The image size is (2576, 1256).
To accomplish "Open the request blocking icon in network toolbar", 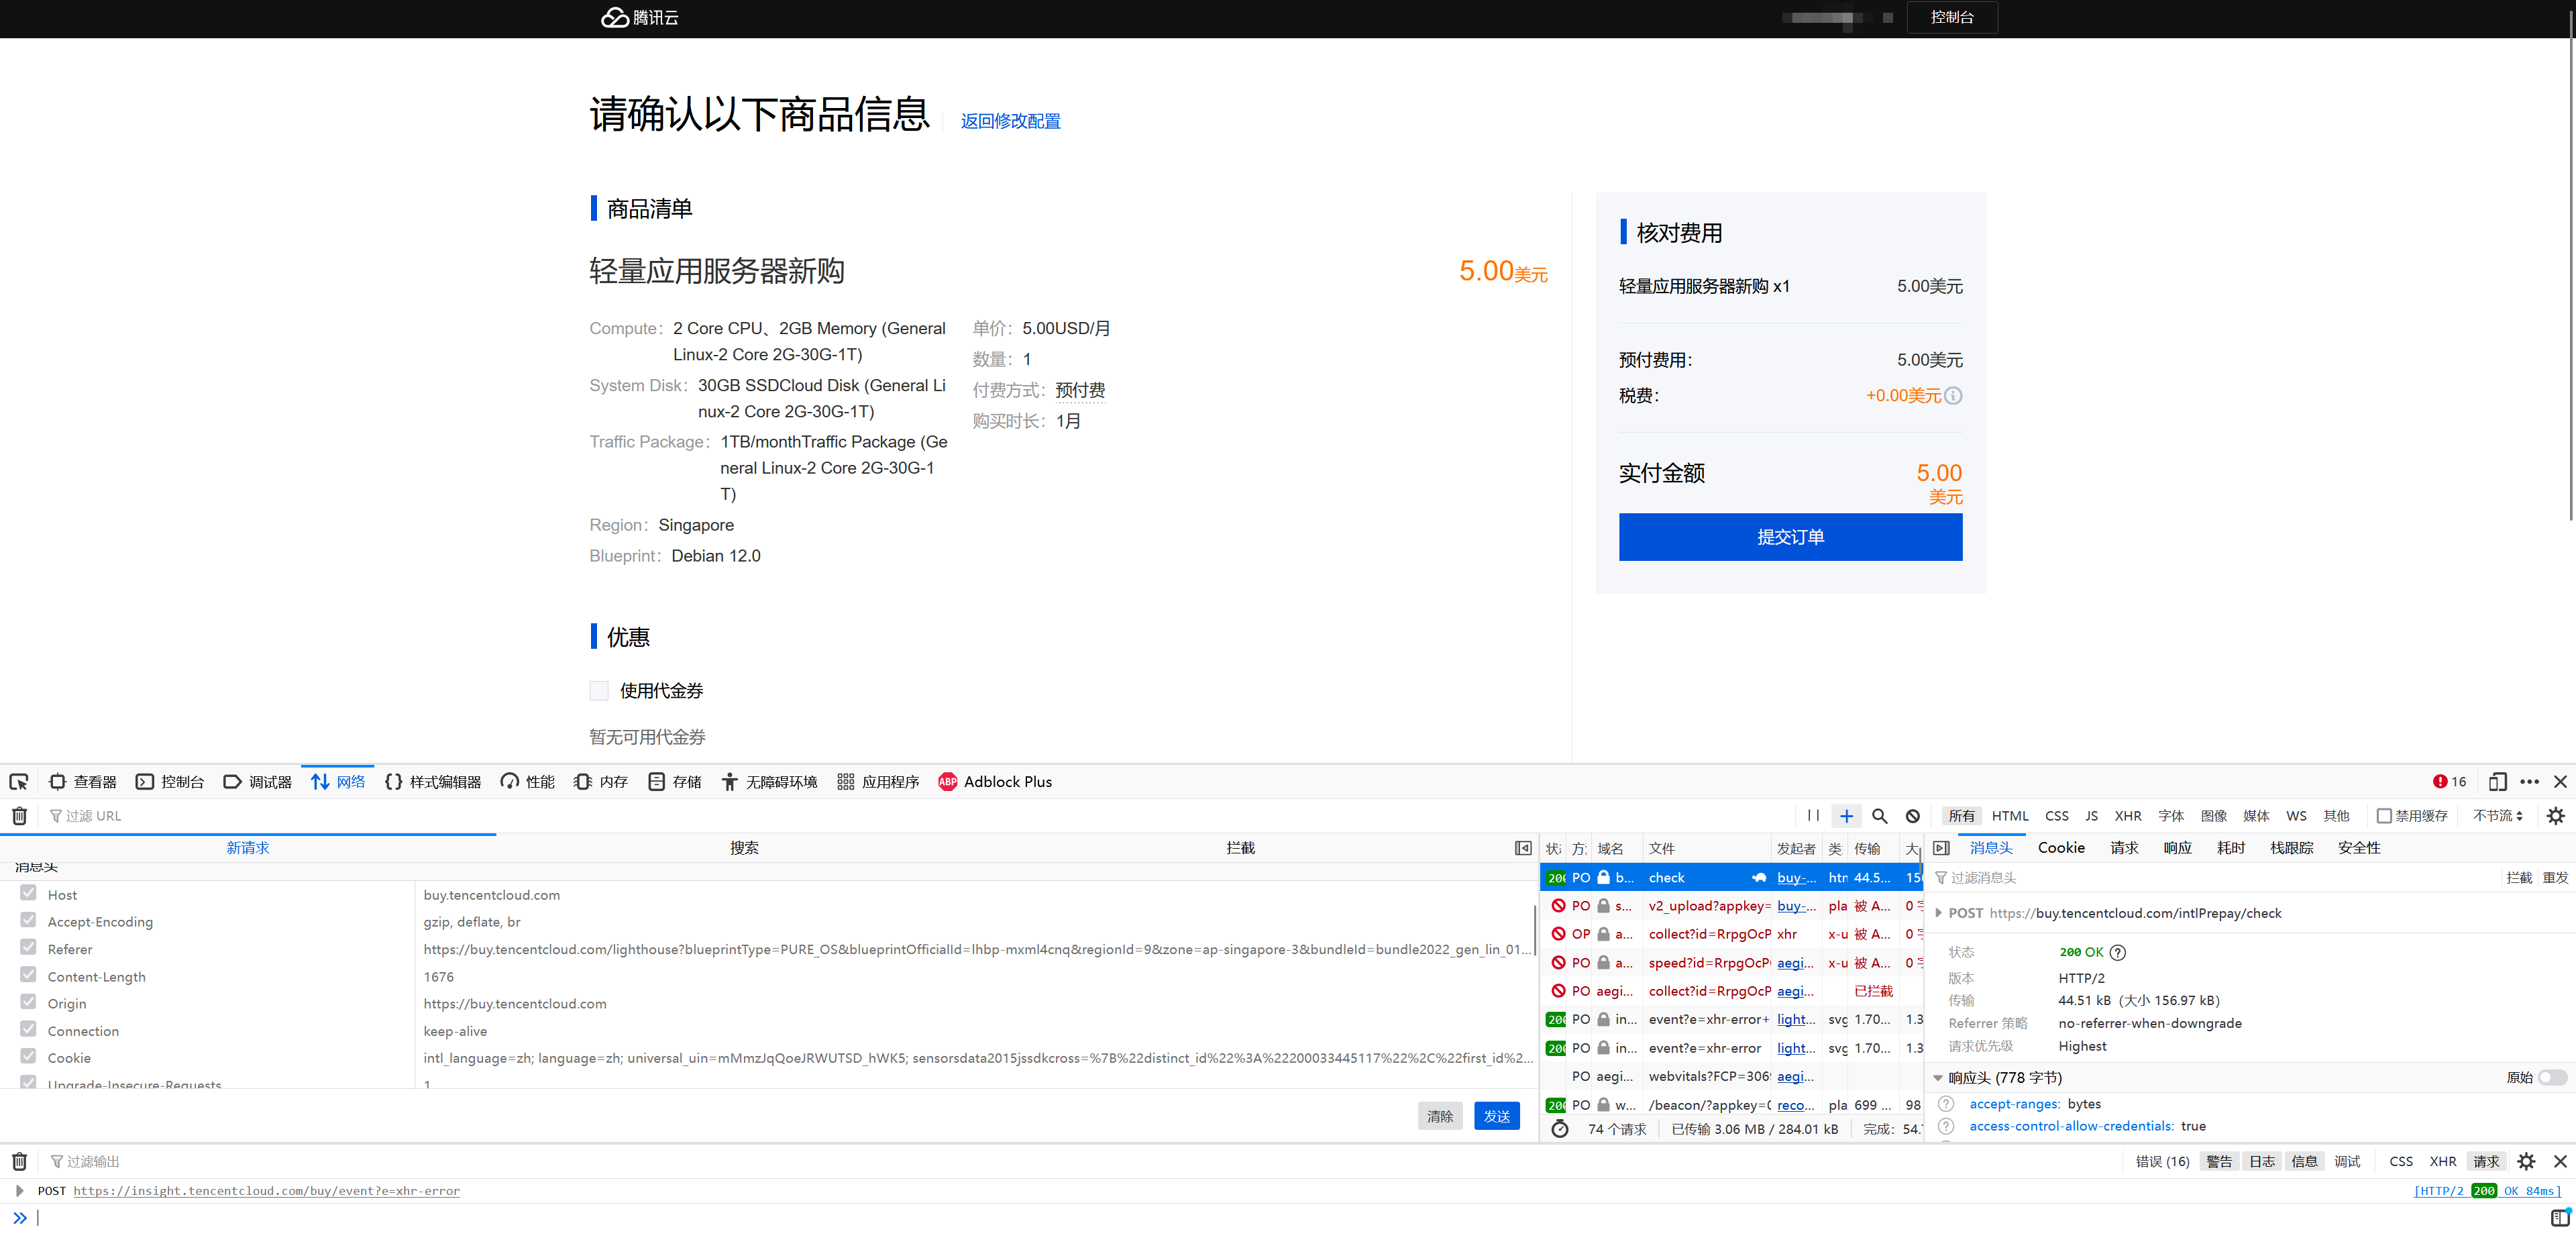I will click(x=1912, y=816).
